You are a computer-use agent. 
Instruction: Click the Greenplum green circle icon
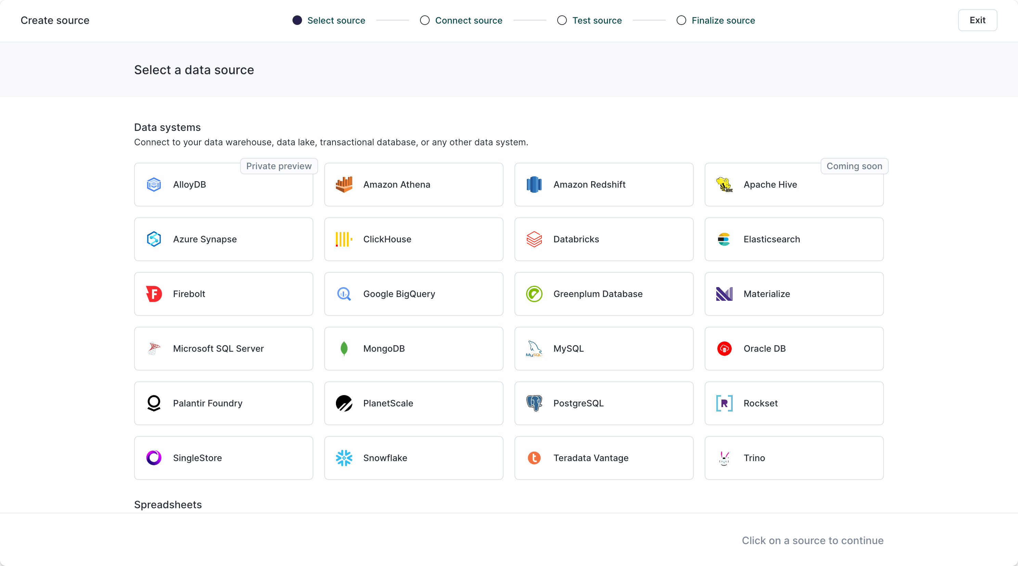[534, 294]
